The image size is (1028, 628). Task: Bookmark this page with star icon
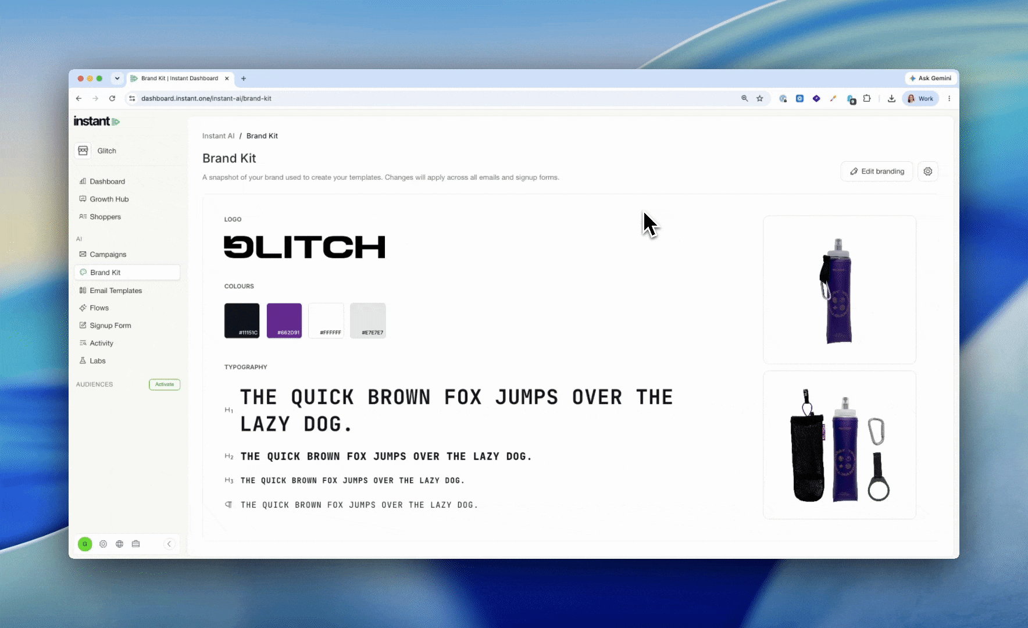[x=759, y=98]
